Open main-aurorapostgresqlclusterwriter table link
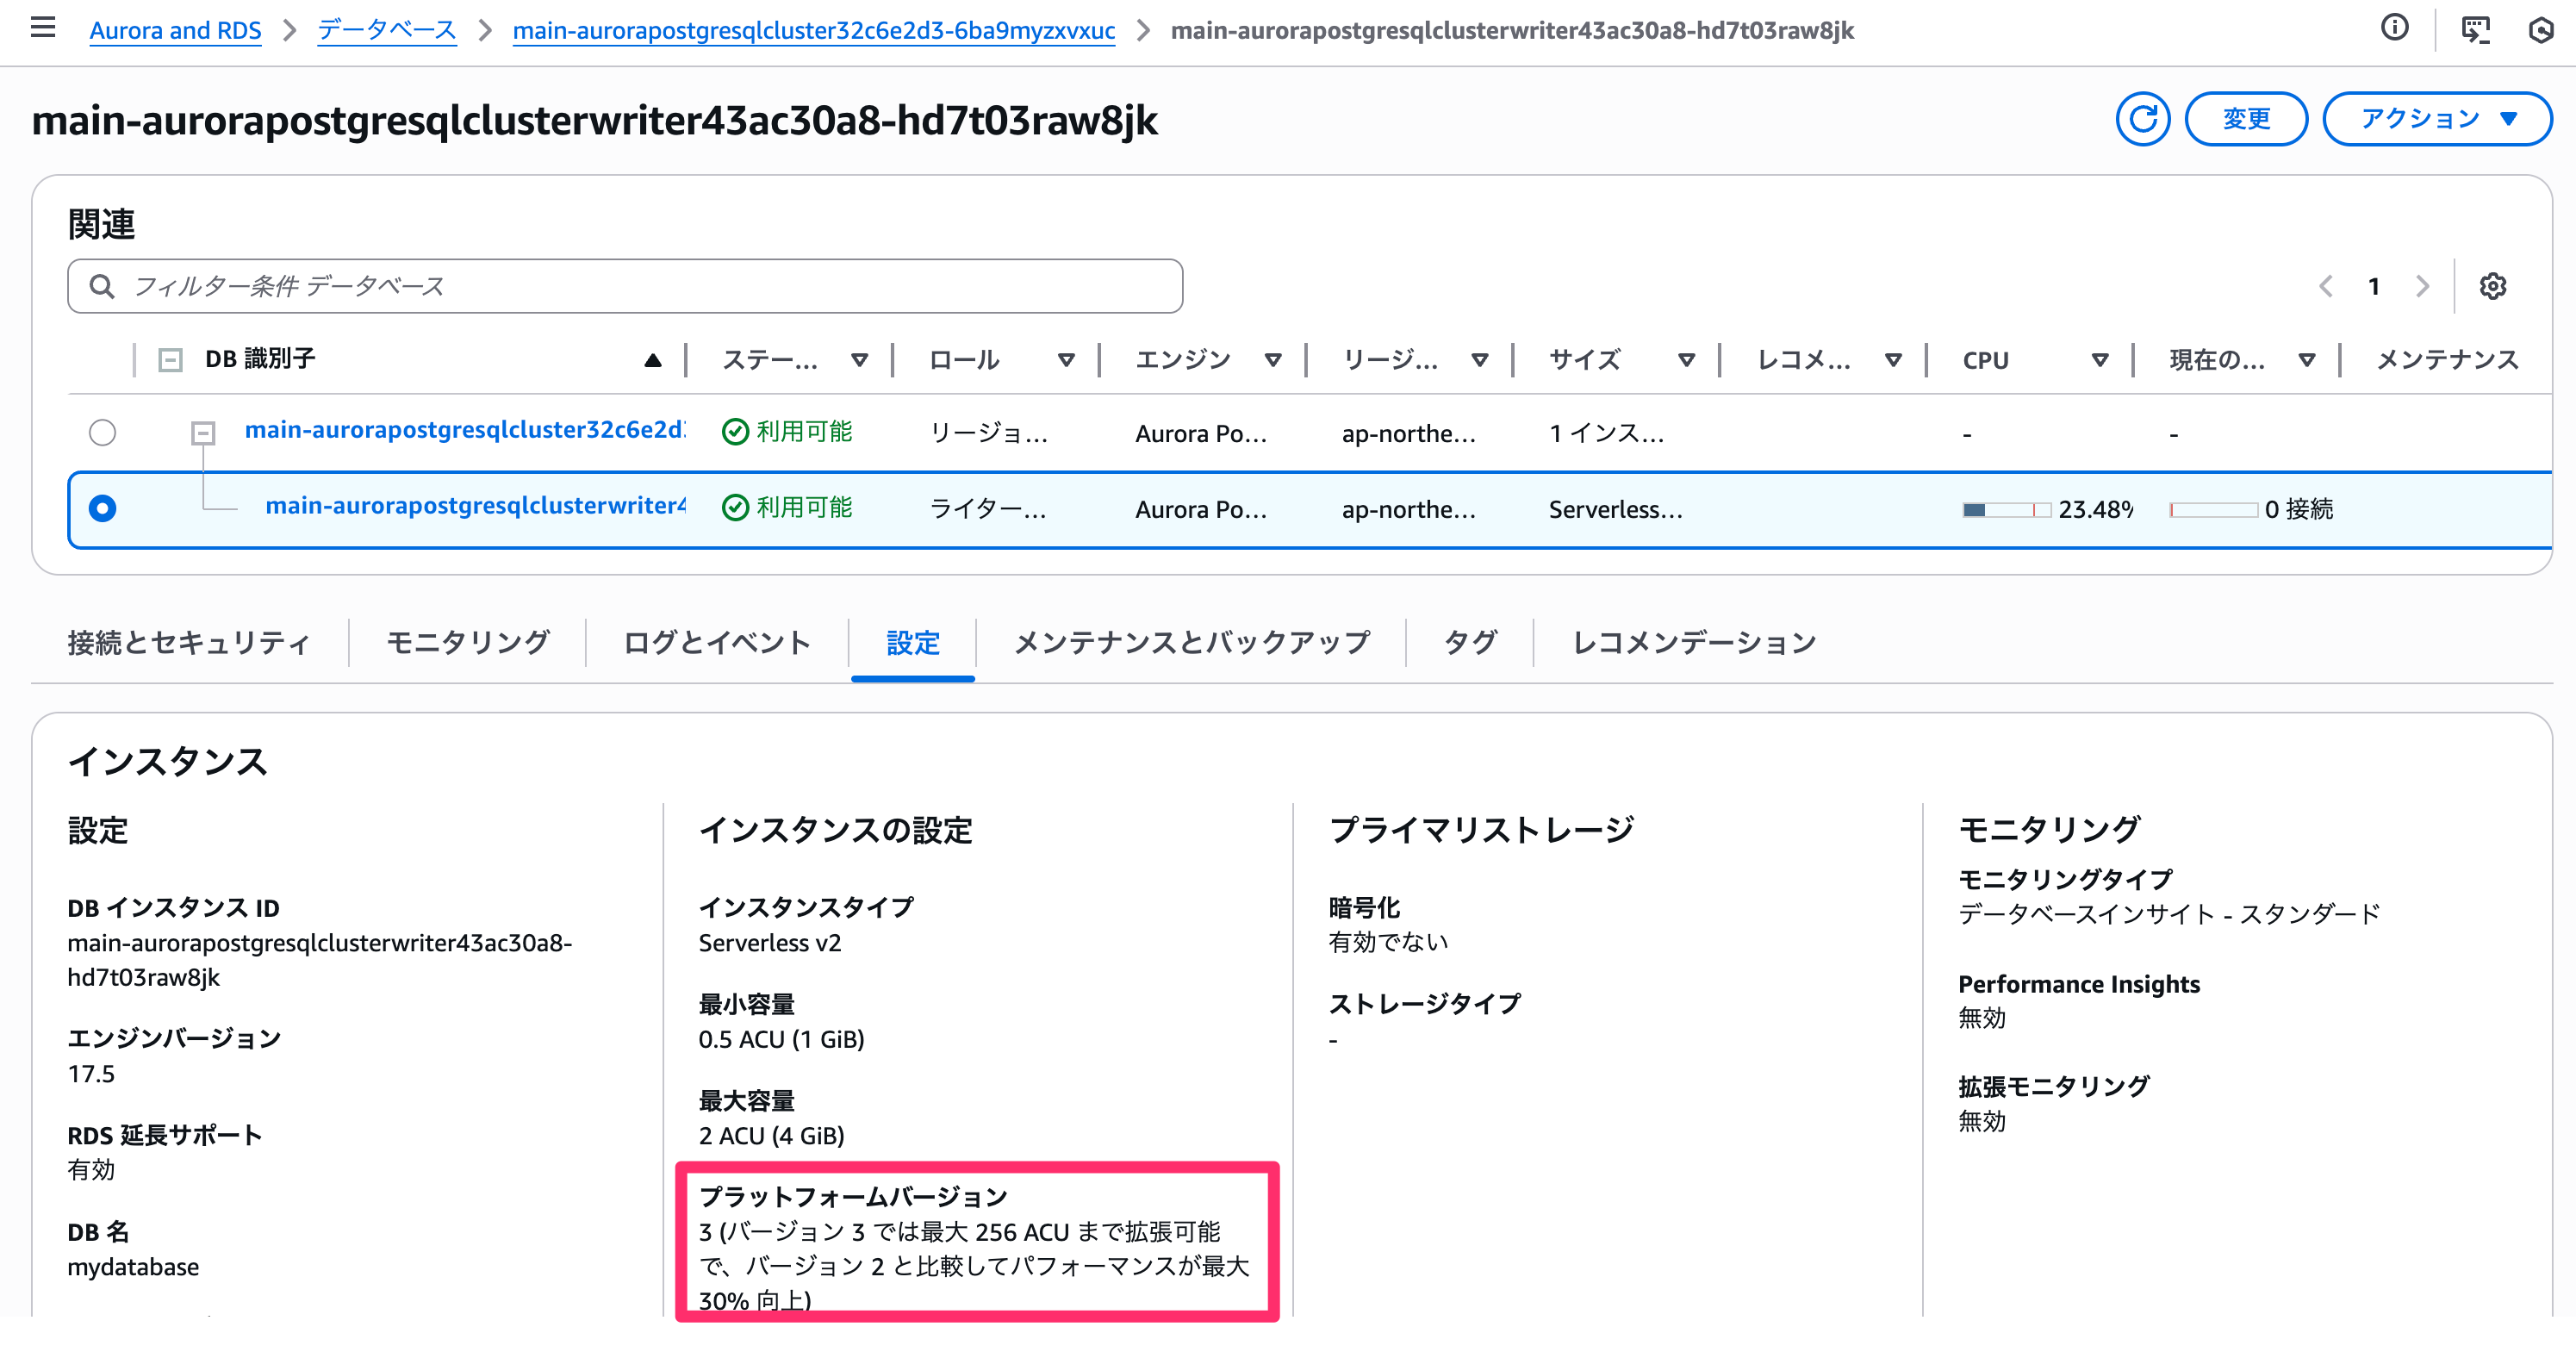Image resolution: width=2576 pixels, height=1358 pixels. pyautogui.click(x=476, y=506)
